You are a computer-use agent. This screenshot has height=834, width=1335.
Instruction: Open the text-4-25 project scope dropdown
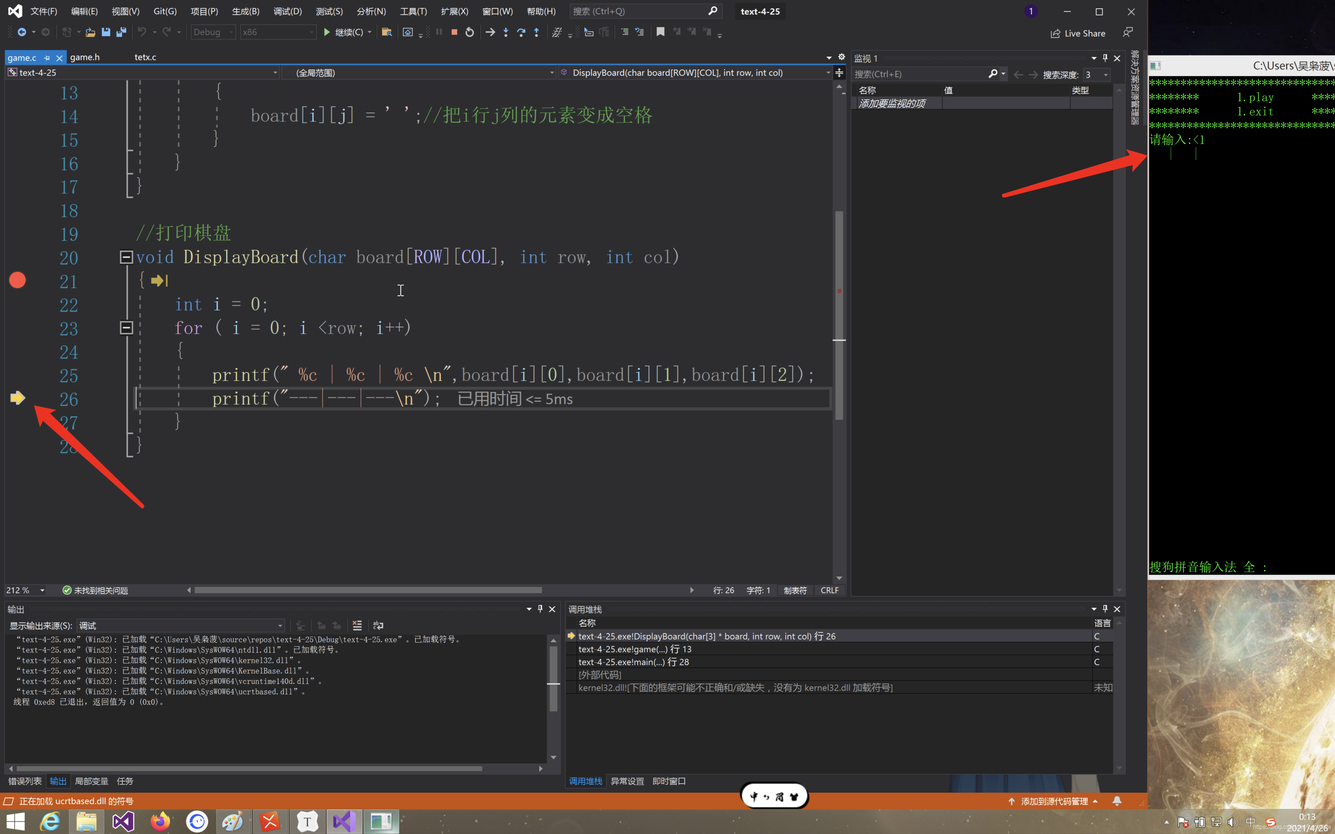tap(142, 72)
